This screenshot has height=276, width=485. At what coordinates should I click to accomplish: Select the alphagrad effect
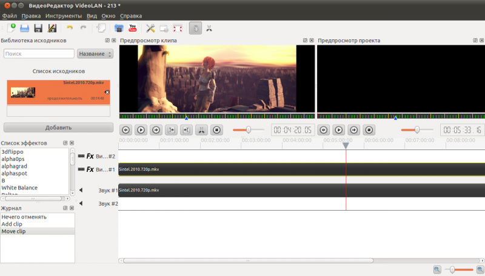[14, 166]
